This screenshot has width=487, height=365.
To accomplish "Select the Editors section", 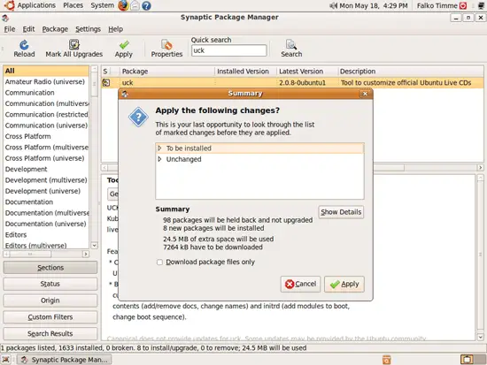I will tap(46, 235).
